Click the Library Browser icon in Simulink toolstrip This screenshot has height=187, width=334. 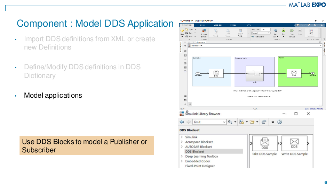pos(204,31)
